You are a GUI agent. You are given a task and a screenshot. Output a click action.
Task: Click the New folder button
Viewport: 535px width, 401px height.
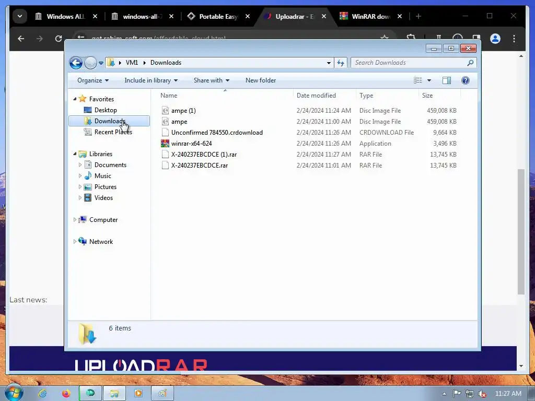coord(261,80)
